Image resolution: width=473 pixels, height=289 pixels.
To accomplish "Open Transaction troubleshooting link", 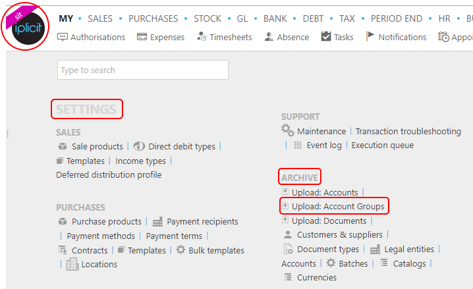I will coord(408,132).
